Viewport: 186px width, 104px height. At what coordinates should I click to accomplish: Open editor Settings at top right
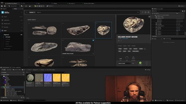coord(182,6)
